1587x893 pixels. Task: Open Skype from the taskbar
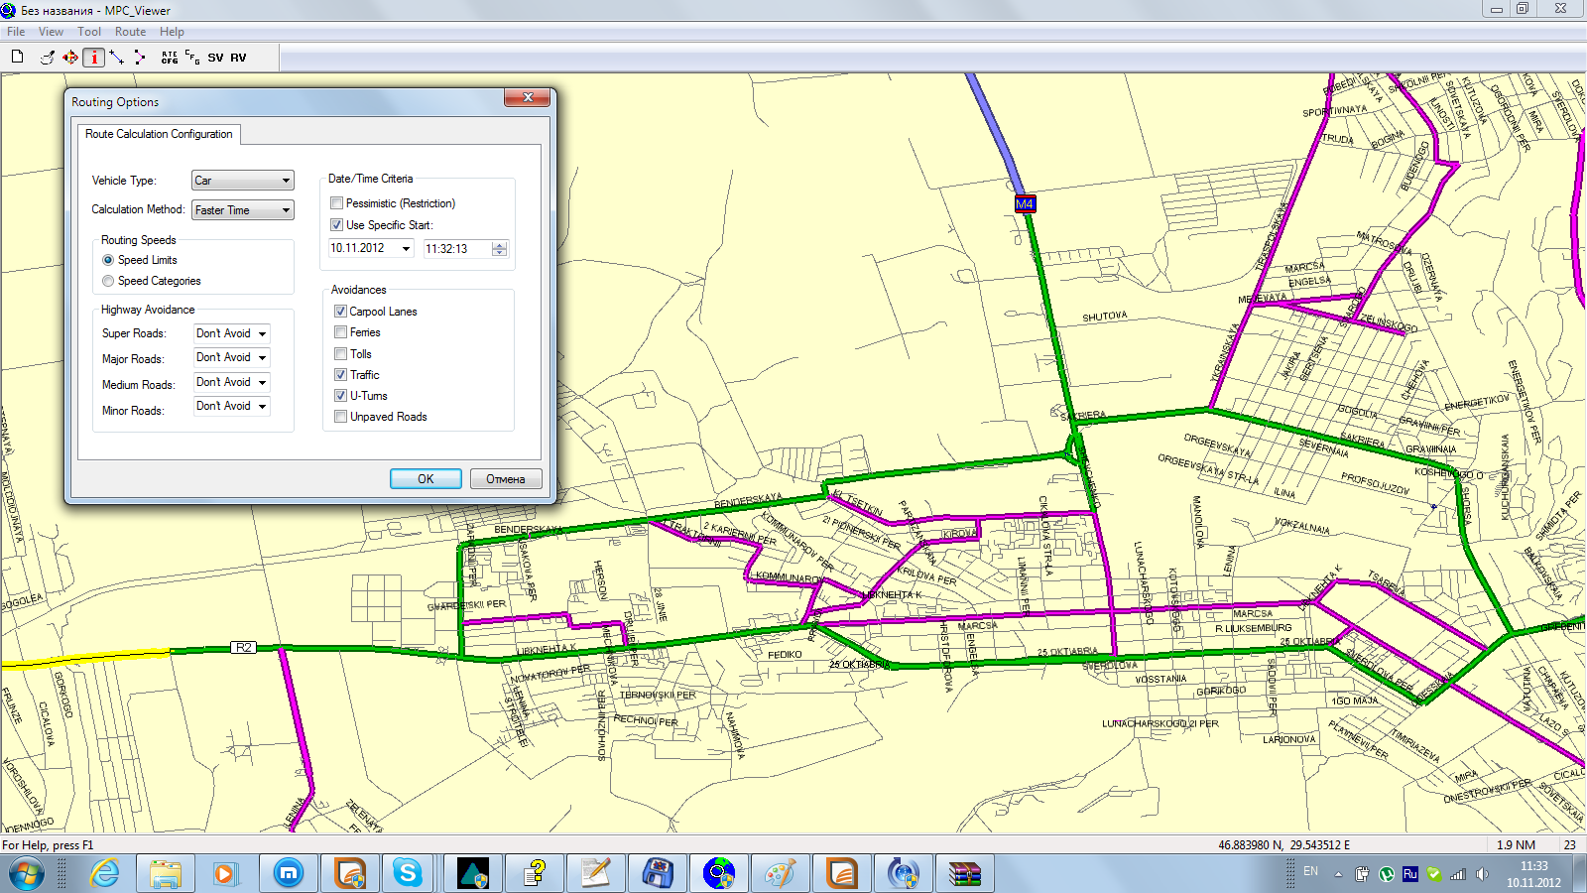[407, 873]
